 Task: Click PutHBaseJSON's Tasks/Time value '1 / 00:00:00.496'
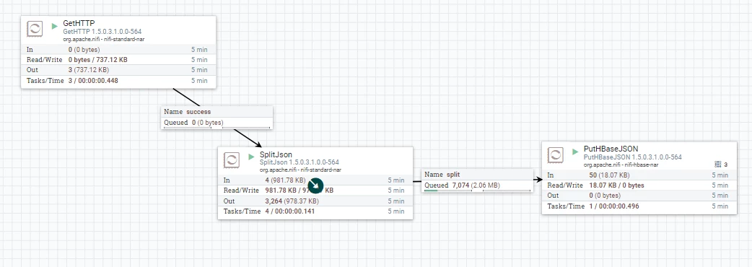614,206
